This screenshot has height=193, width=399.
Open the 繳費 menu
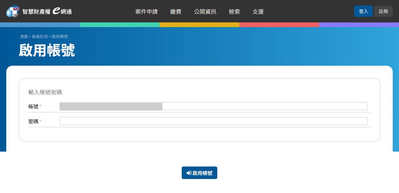click(176, 12)
